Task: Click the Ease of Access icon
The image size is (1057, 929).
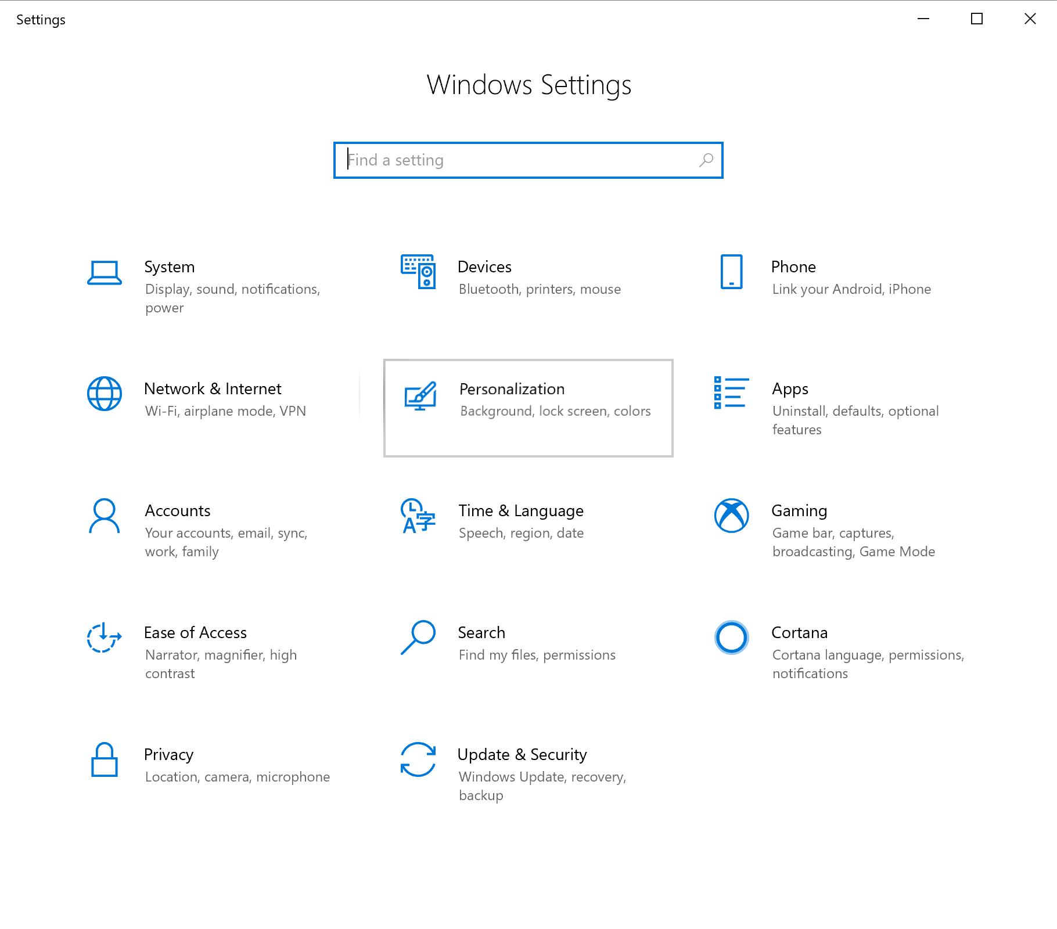Action: pyautogui.click(x=105, y=638)
